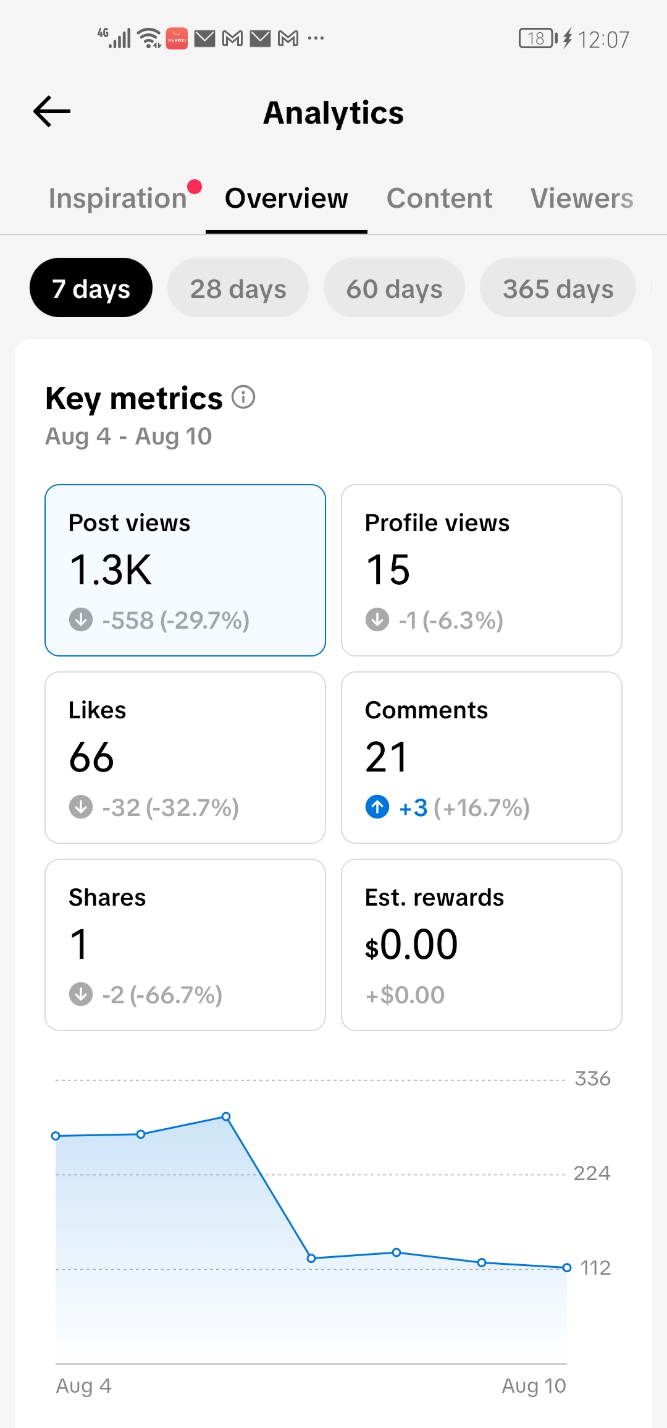The height and width of the screenshot is (1428, 667).
Task: Select the Est. rewards metric card
Action: 482,945
